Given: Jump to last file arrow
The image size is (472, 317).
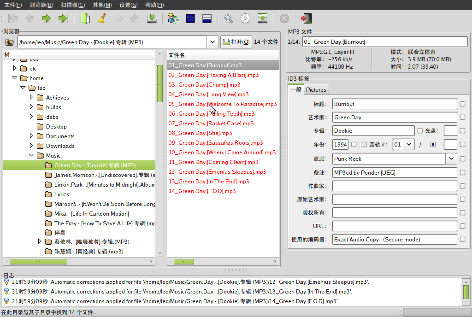Looking at the screenshot, I should tap(63, 18).
